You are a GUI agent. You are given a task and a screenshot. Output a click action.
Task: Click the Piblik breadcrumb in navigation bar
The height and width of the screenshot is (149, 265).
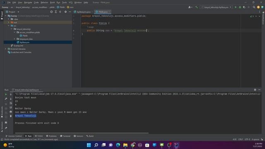[x=61, y=7]
